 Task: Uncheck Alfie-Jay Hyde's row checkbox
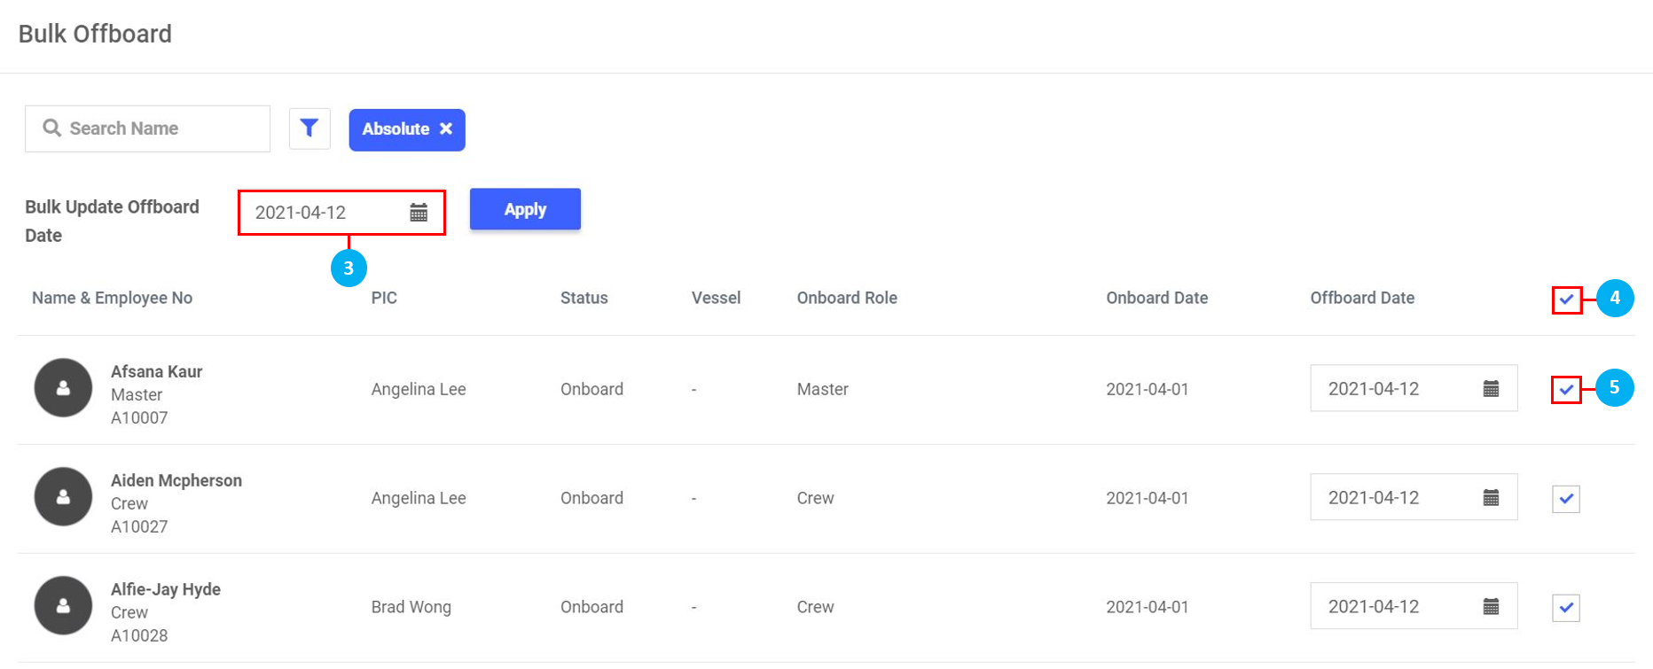tap(1566, 608)
